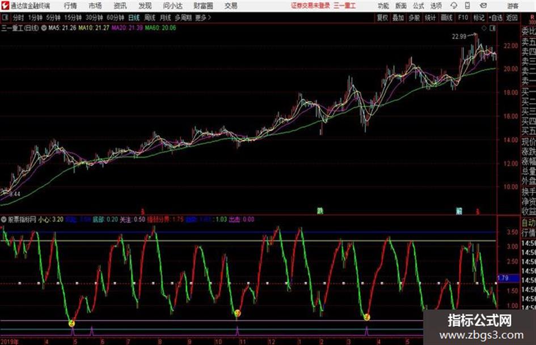Open the 行情 menu
The width and height of the screenshot is (536, 345).
(x=70, y=6)
